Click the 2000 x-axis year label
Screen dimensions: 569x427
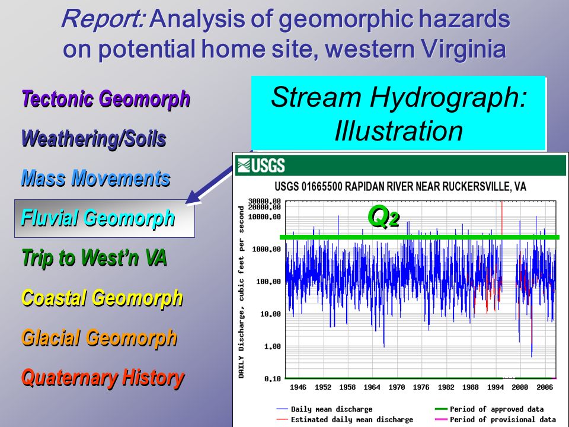pyautogui.click(x=520, y=387)
